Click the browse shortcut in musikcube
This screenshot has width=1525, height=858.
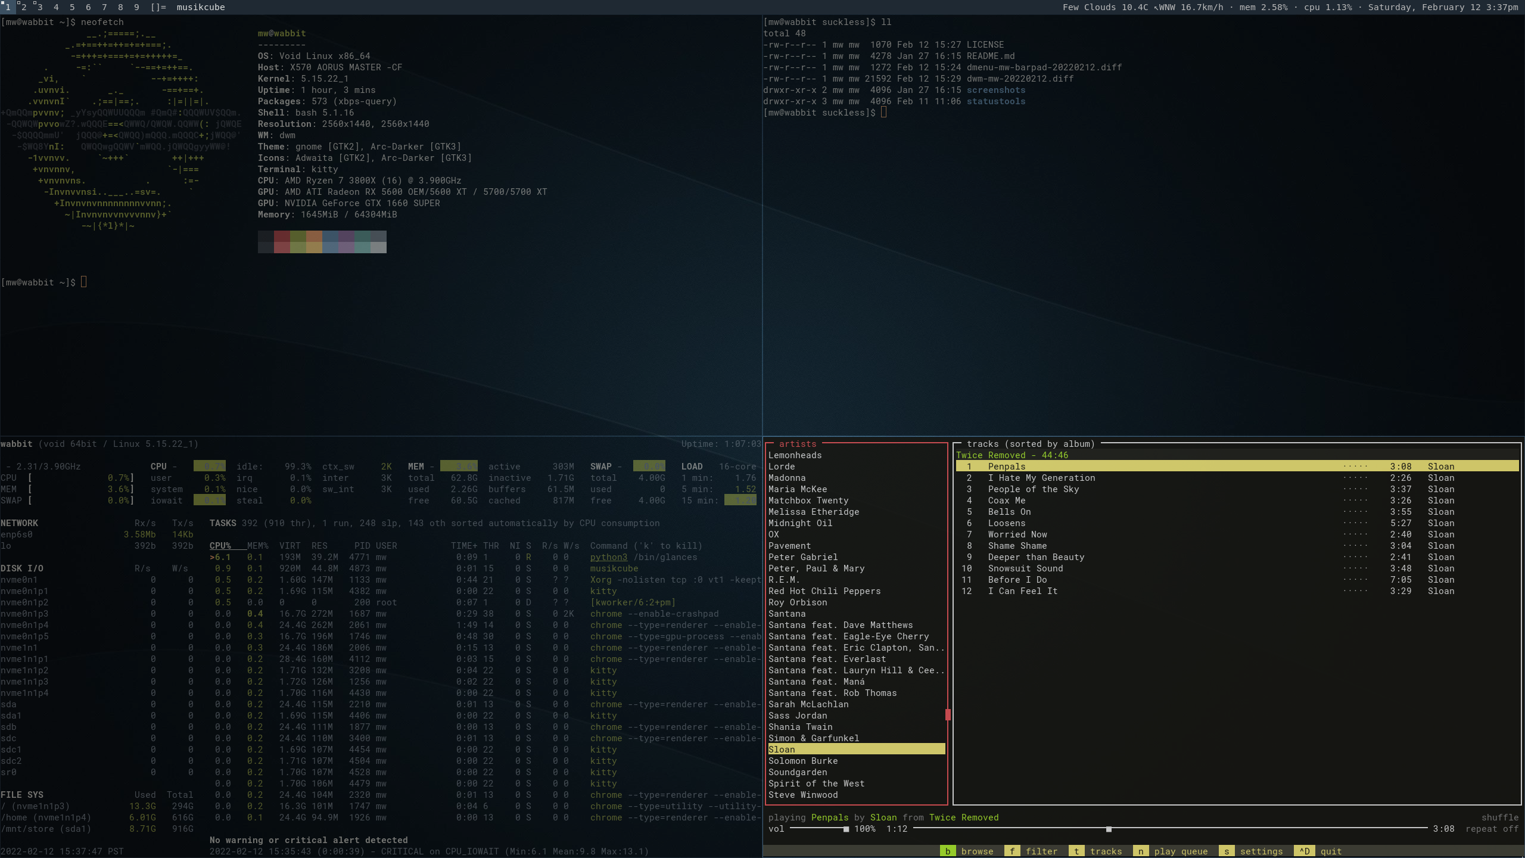pyautogui.click(x=967, y=851)
